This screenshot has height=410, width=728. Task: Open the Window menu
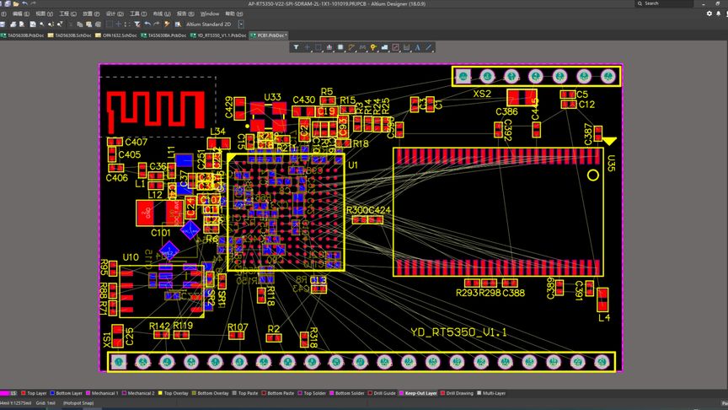[210, 14]
